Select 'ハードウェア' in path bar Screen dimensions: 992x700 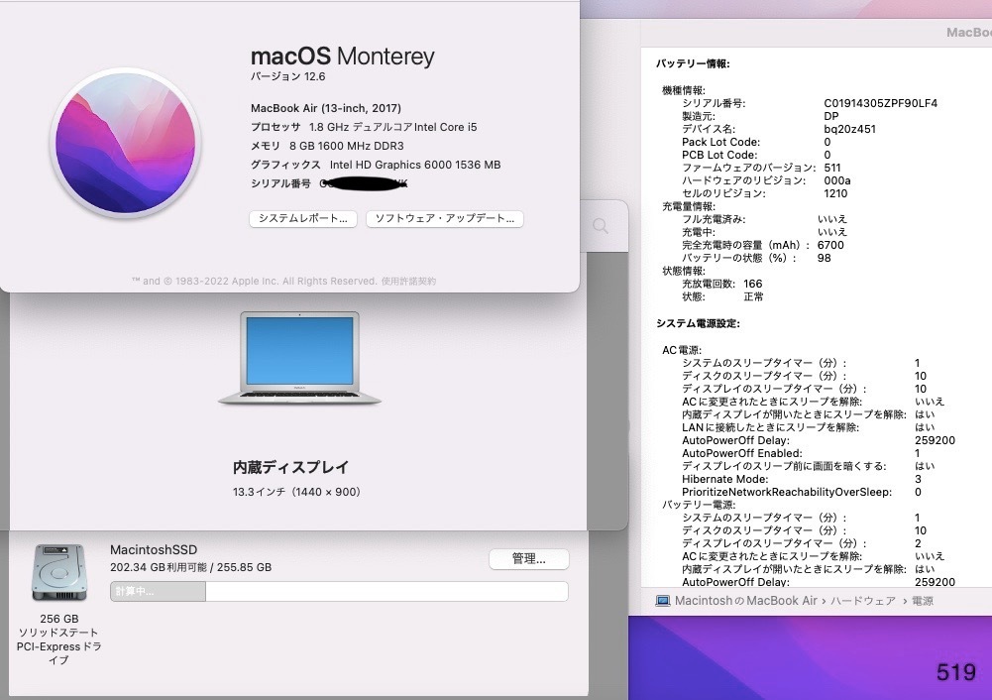pyautogui.click(x=863, y=601)
